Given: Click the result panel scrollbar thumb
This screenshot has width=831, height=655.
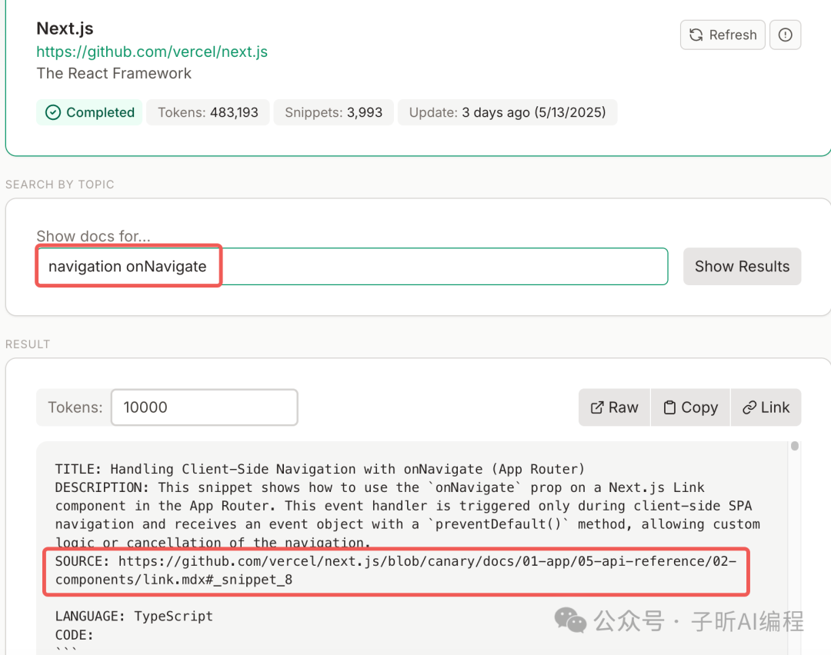Looking at the screenshot, I should [x=794, y=446].
